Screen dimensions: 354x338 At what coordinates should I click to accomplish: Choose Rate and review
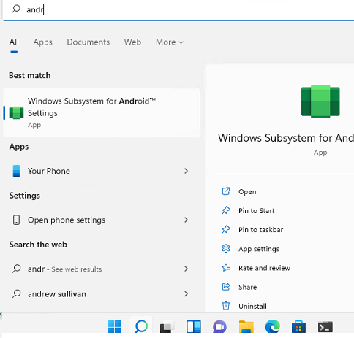click(264, 268)
